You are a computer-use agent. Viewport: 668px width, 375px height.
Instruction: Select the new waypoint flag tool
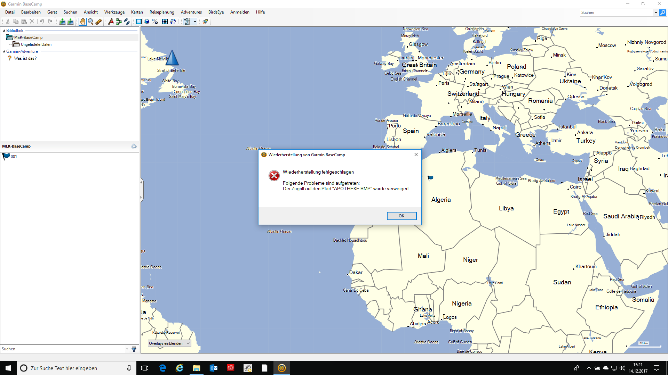click(111, 22)
